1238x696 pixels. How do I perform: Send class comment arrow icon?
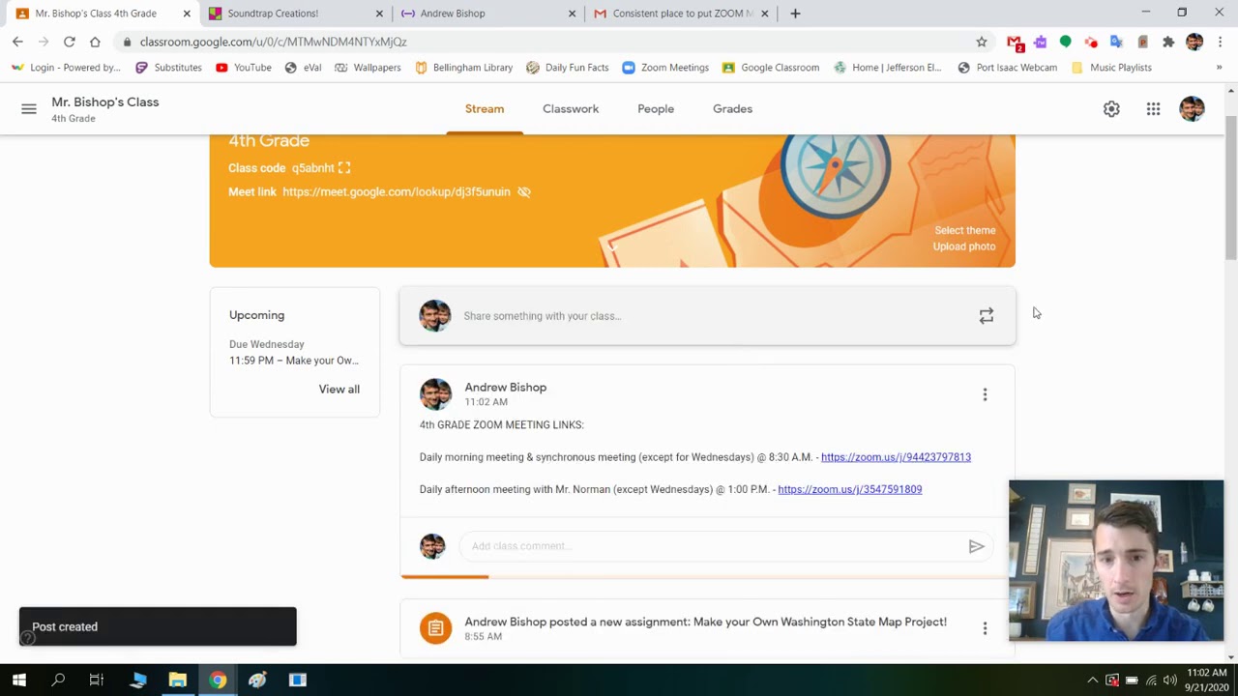(x=976, y=546)
